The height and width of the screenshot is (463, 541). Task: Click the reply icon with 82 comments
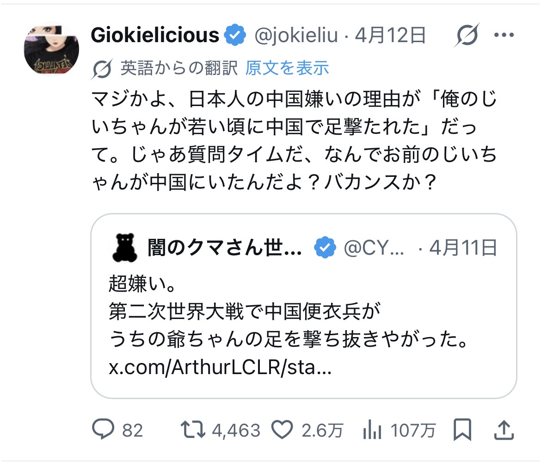click(x=103, y=430)
